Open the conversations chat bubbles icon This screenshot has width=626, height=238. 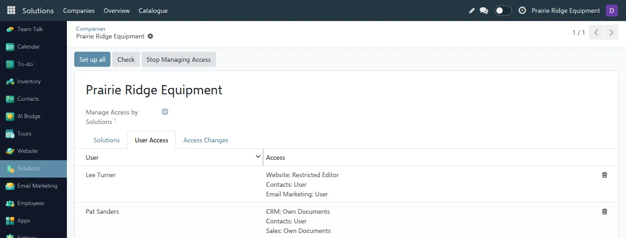[484, 11]
